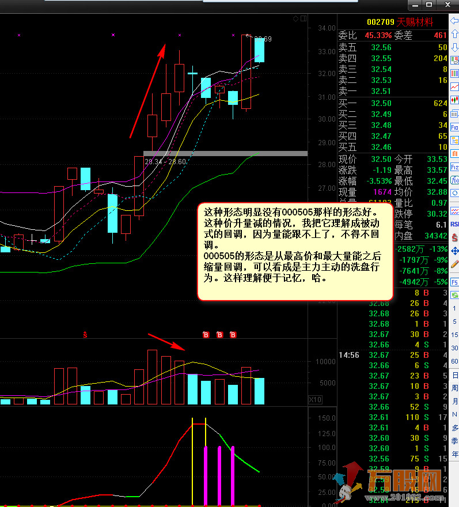
Task: Open the self-selected stocks icon
Action: (454, 154)
